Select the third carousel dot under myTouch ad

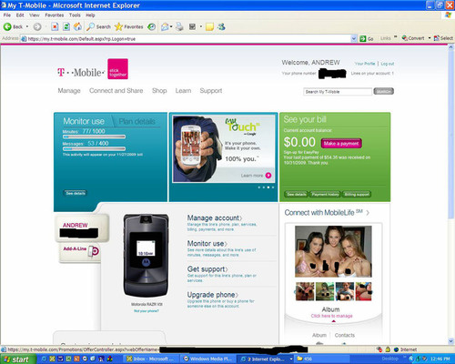268,187
